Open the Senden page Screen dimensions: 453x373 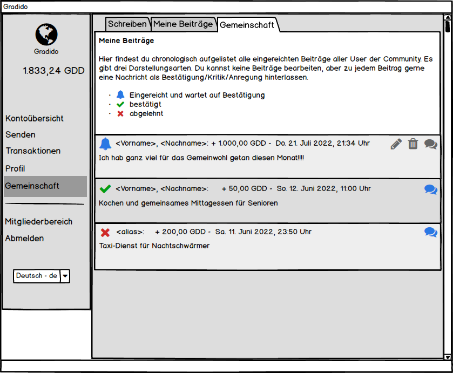pos(21,134)
